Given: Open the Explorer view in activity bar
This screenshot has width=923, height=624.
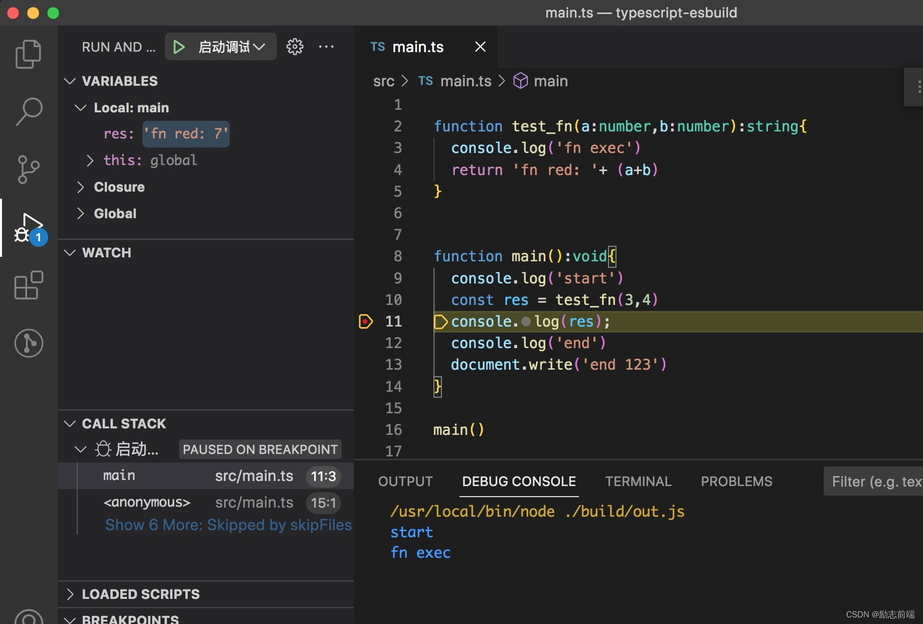Looking at the screenshot, I should point(29,54).
